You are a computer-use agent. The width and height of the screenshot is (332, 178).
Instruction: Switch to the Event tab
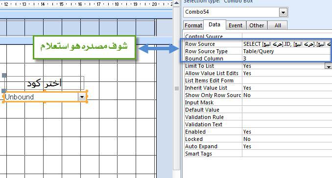pyautogui.click(x=236, y=25)
